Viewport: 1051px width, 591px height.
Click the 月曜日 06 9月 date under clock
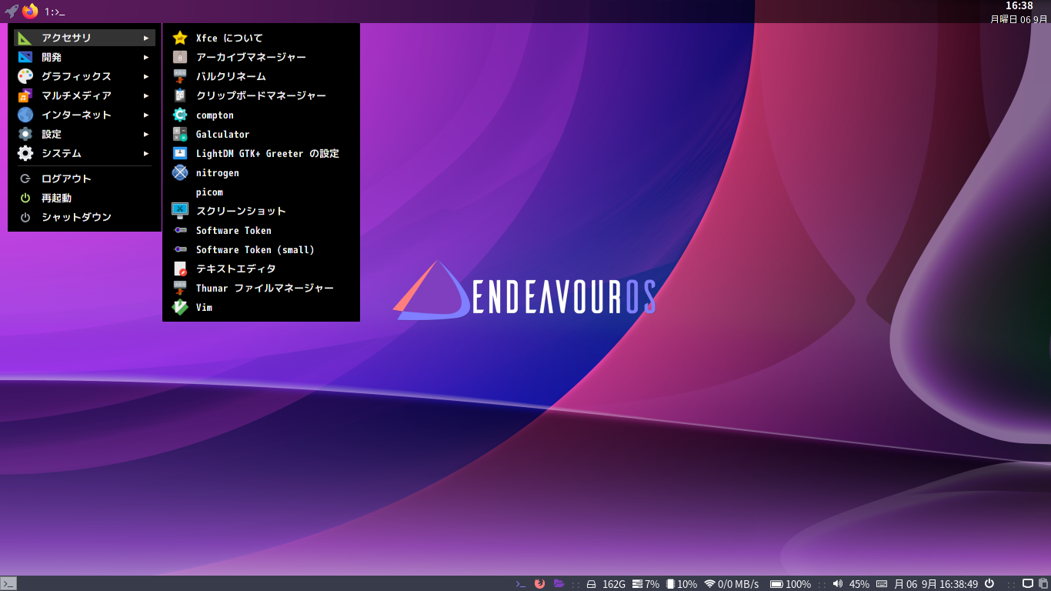(1019, 19)
